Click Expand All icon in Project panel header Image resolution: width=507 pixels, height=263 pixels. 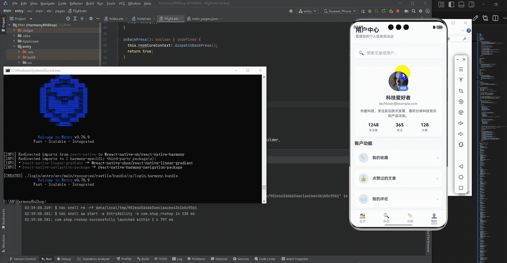[75, 18]
